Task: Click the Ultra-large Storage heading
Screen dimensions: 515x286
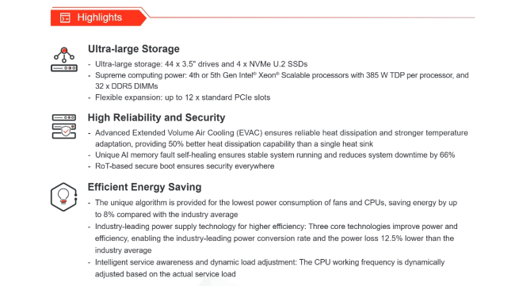Action: pyautogui.click(x=134, y=49)
